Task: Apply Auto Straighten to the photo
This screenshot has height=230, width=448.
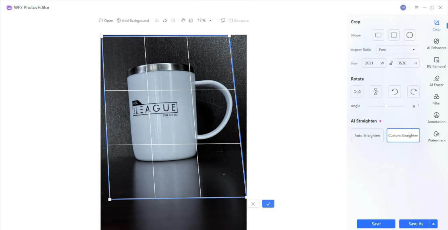Action: pyautogui.click(x=367, y=135)
